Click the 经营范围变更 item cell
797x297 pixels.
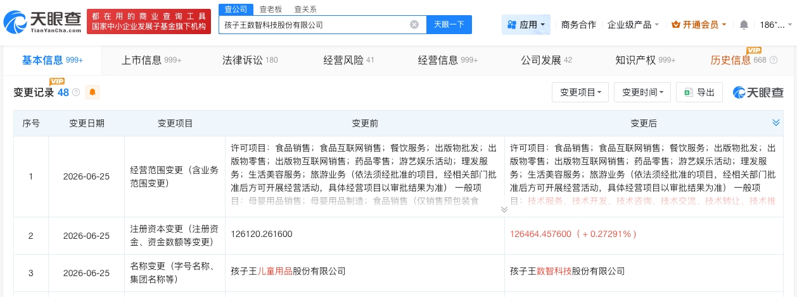pos(175,176)
